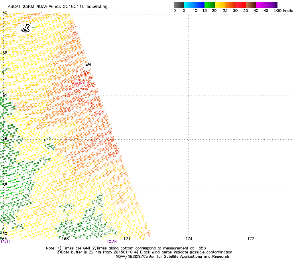Click the small island outline below -52
295x259 pixels.
coord(88,65)
